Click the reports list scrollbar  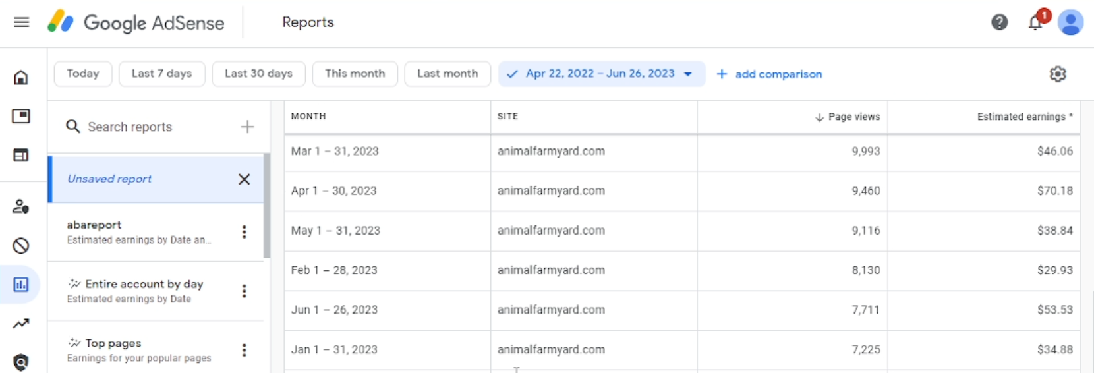coord(267,206)
